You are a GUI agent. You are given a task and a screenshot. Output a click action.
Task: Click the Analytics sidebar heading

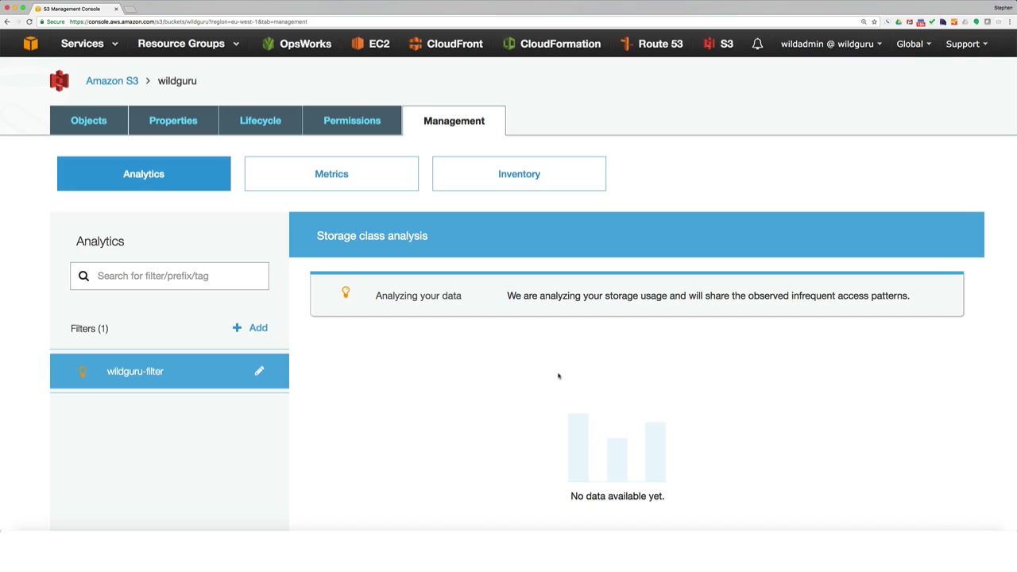100,242
